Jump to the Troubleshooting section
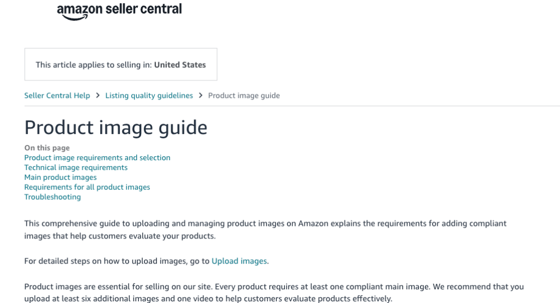The width and height of the screenshot is (560, 303). (52, 197)
